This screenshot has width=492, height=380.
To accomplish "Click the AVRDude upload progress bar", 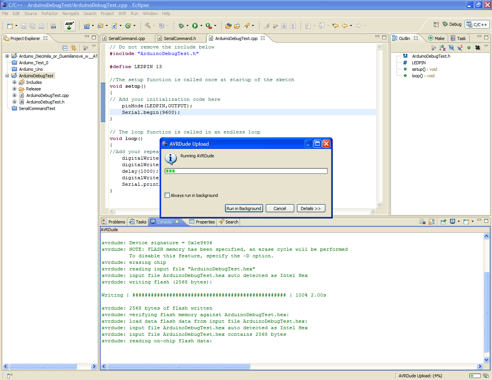I will [246, 171].
